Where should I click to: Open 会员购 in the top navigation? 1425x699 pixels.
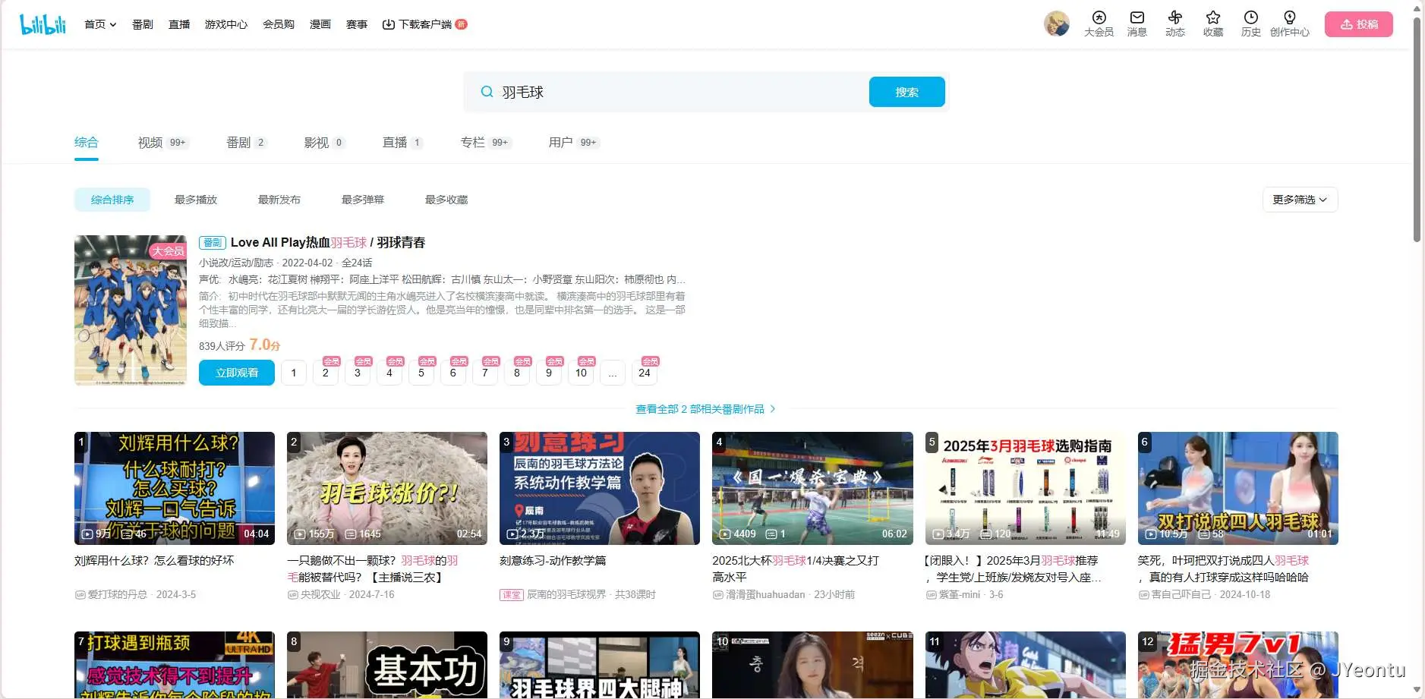click(279, 24)
